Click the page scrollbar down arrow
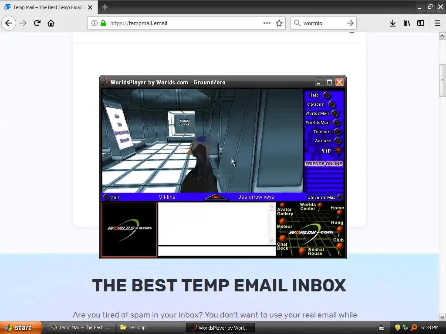Image resolution: width=446 pixels, height=334 pixels. [x=443, y=317]
